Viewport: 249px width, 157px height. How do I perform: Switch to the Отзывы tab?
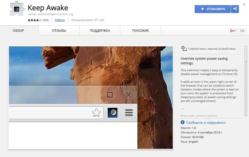pyautogui.click(x=59, y=31)
